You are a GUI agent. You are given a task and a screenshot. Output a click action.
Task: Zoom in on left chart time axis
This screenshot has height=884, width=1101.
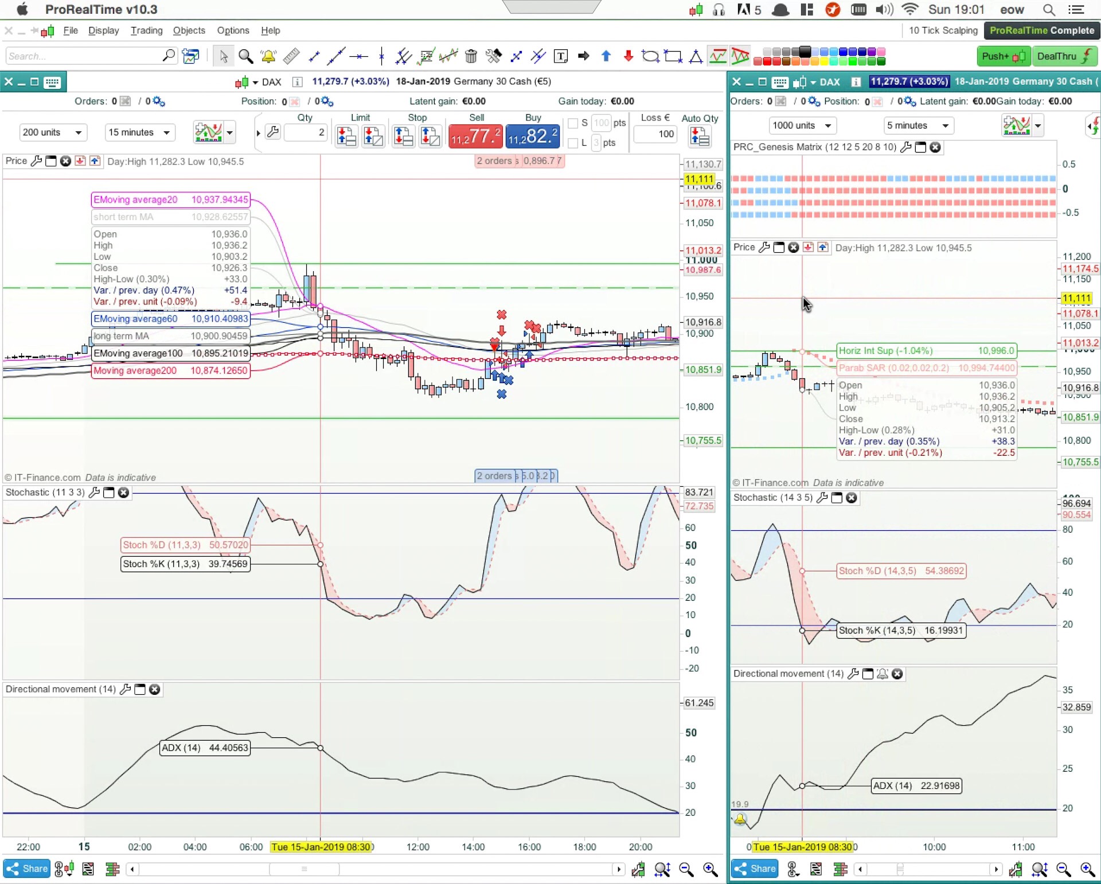point(710,870)
